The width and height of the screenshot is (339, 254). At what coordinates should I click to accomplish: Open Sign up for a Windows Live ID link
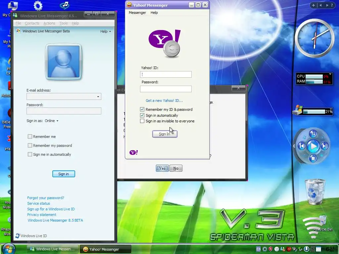pos(51,209)
